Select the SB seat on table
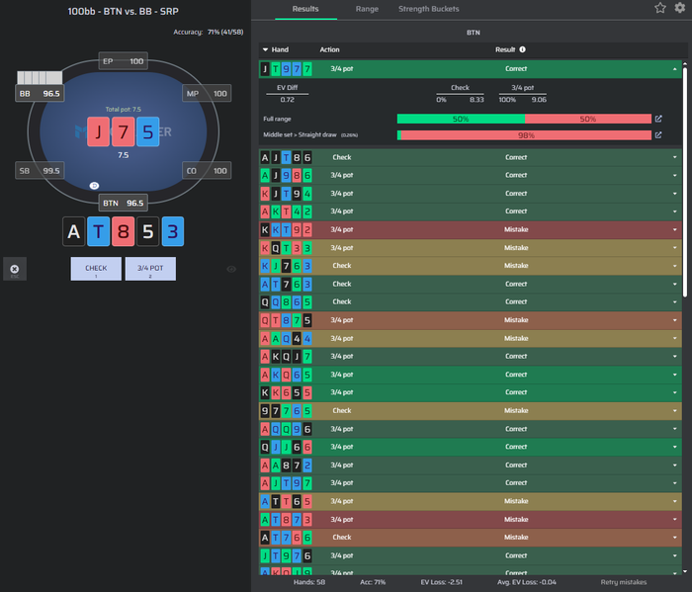The height and width of the screenshot is (592, 692). [40, 171]
